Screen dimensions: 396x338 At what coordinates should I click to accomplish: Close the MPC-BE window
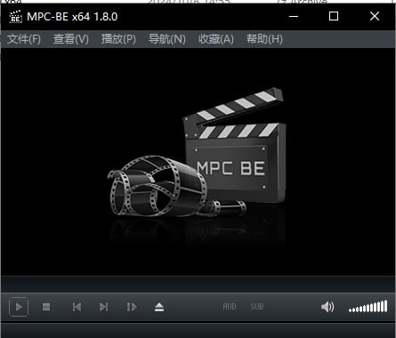tap(375, 16)
